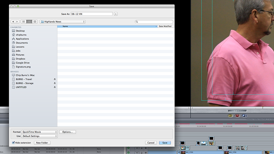Toggle the Hide extension checkbox
This screenshot has height=154, width=274.
tap(13, 143)
